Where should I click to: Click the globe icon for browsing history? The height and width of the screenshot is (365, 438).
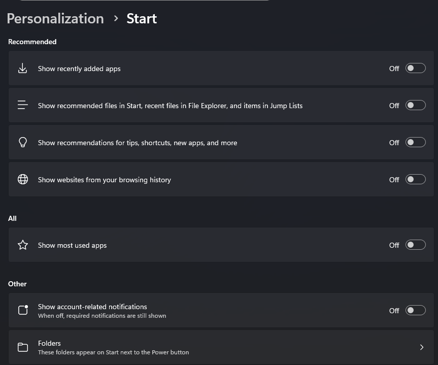coord(23,179)
